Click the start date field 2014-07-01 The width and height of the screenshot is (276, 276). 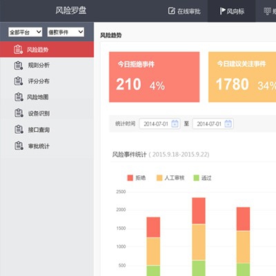159,124
